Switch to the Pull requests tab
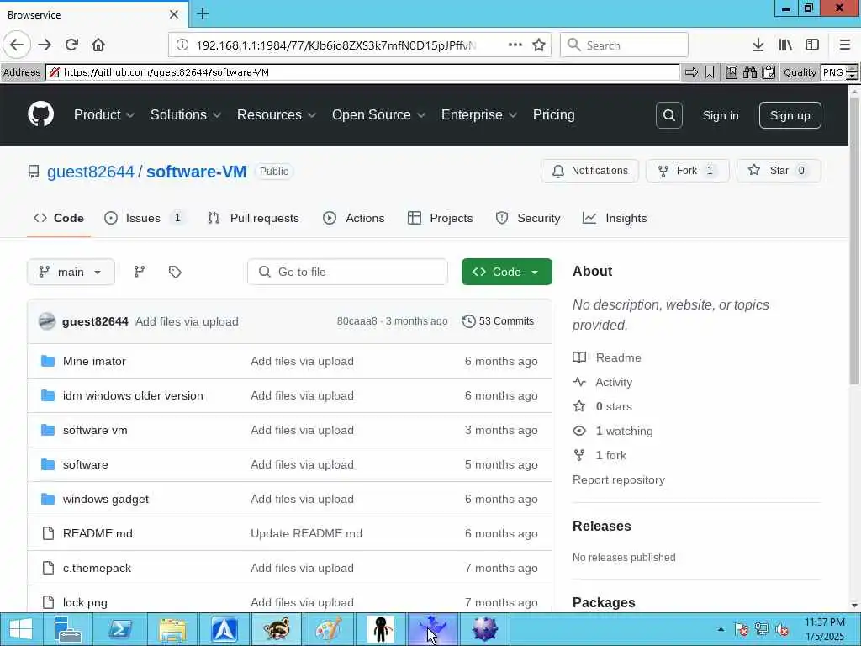 click(253, 218)
